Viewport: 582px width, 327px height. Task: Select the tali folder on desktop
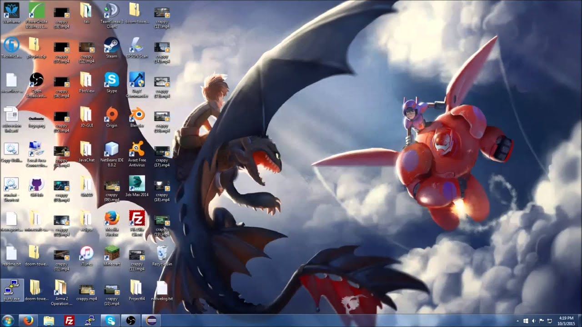coord(86,14)
